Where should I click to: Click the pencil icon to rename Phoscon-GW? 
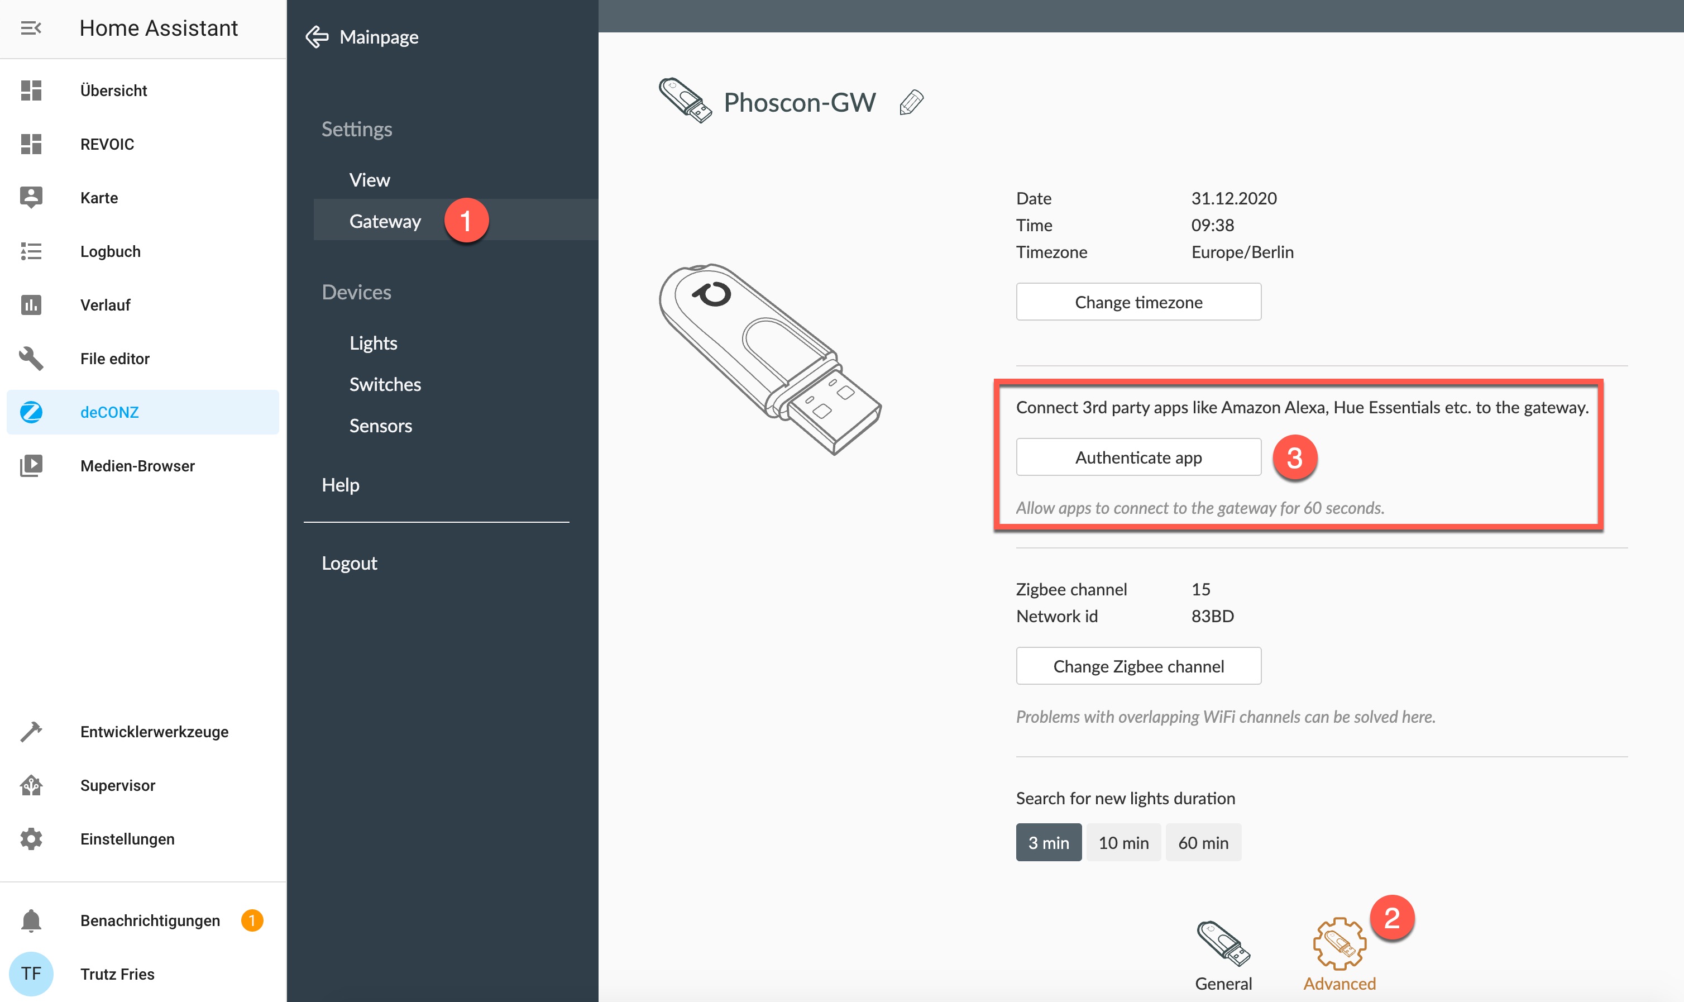[911, 103]
